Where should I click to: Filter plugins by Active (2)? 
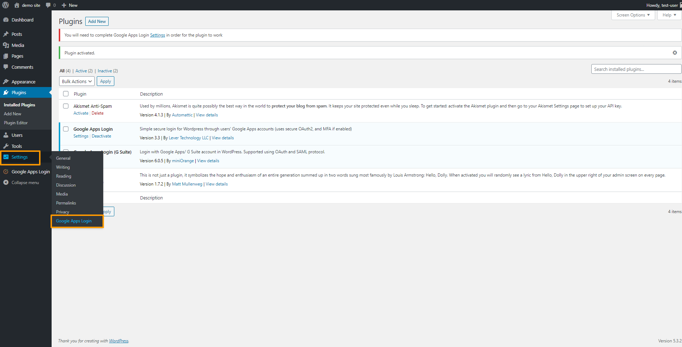point(84,71)
